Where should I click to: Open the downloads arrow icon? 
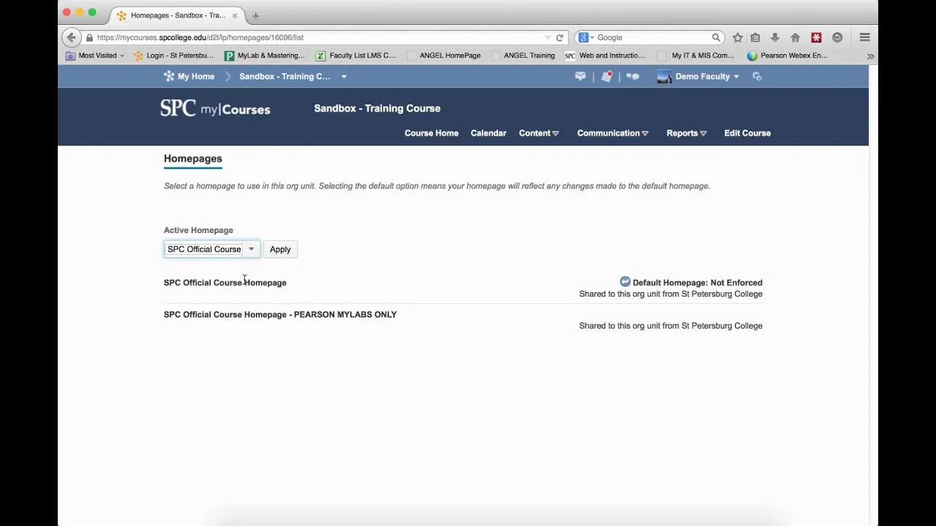tap(775, 37)
